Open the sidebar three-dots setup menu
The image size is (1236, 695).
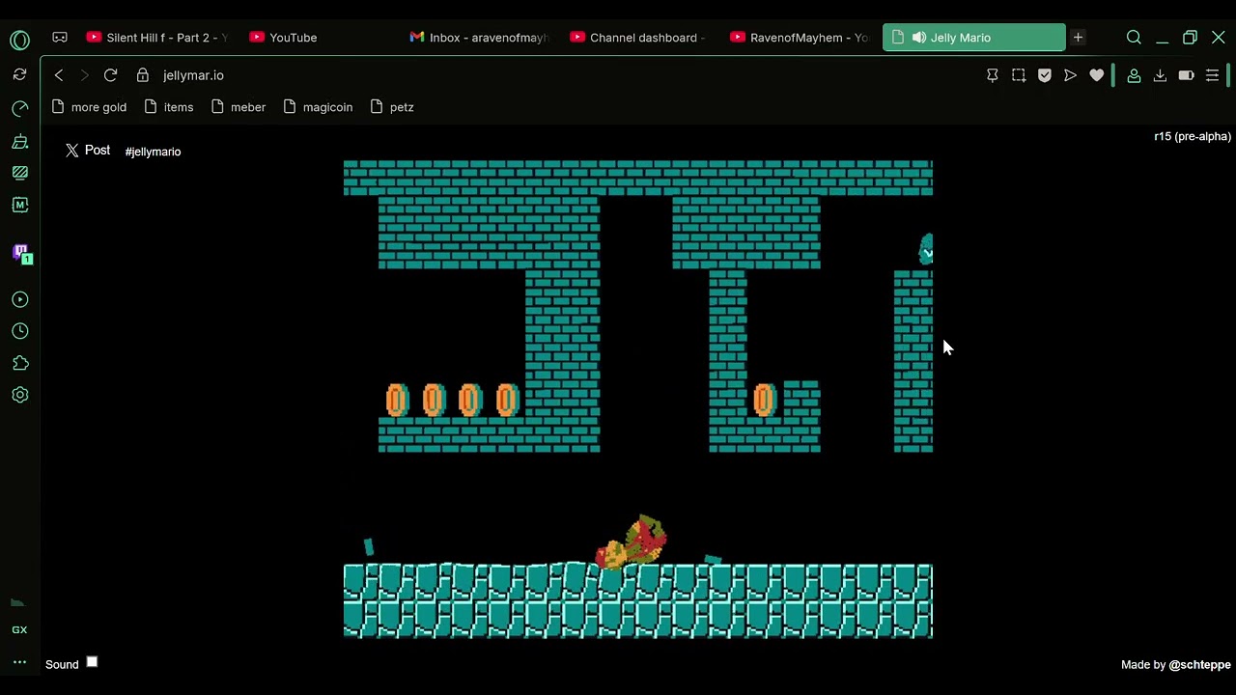pyautogui.click(x=19, y=662)
